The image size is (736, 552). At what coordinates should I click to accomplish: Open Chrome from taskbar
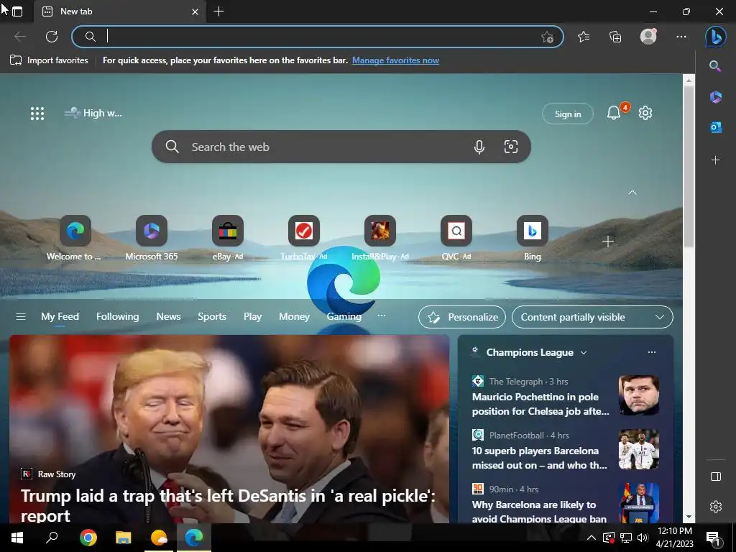(88, 538)
